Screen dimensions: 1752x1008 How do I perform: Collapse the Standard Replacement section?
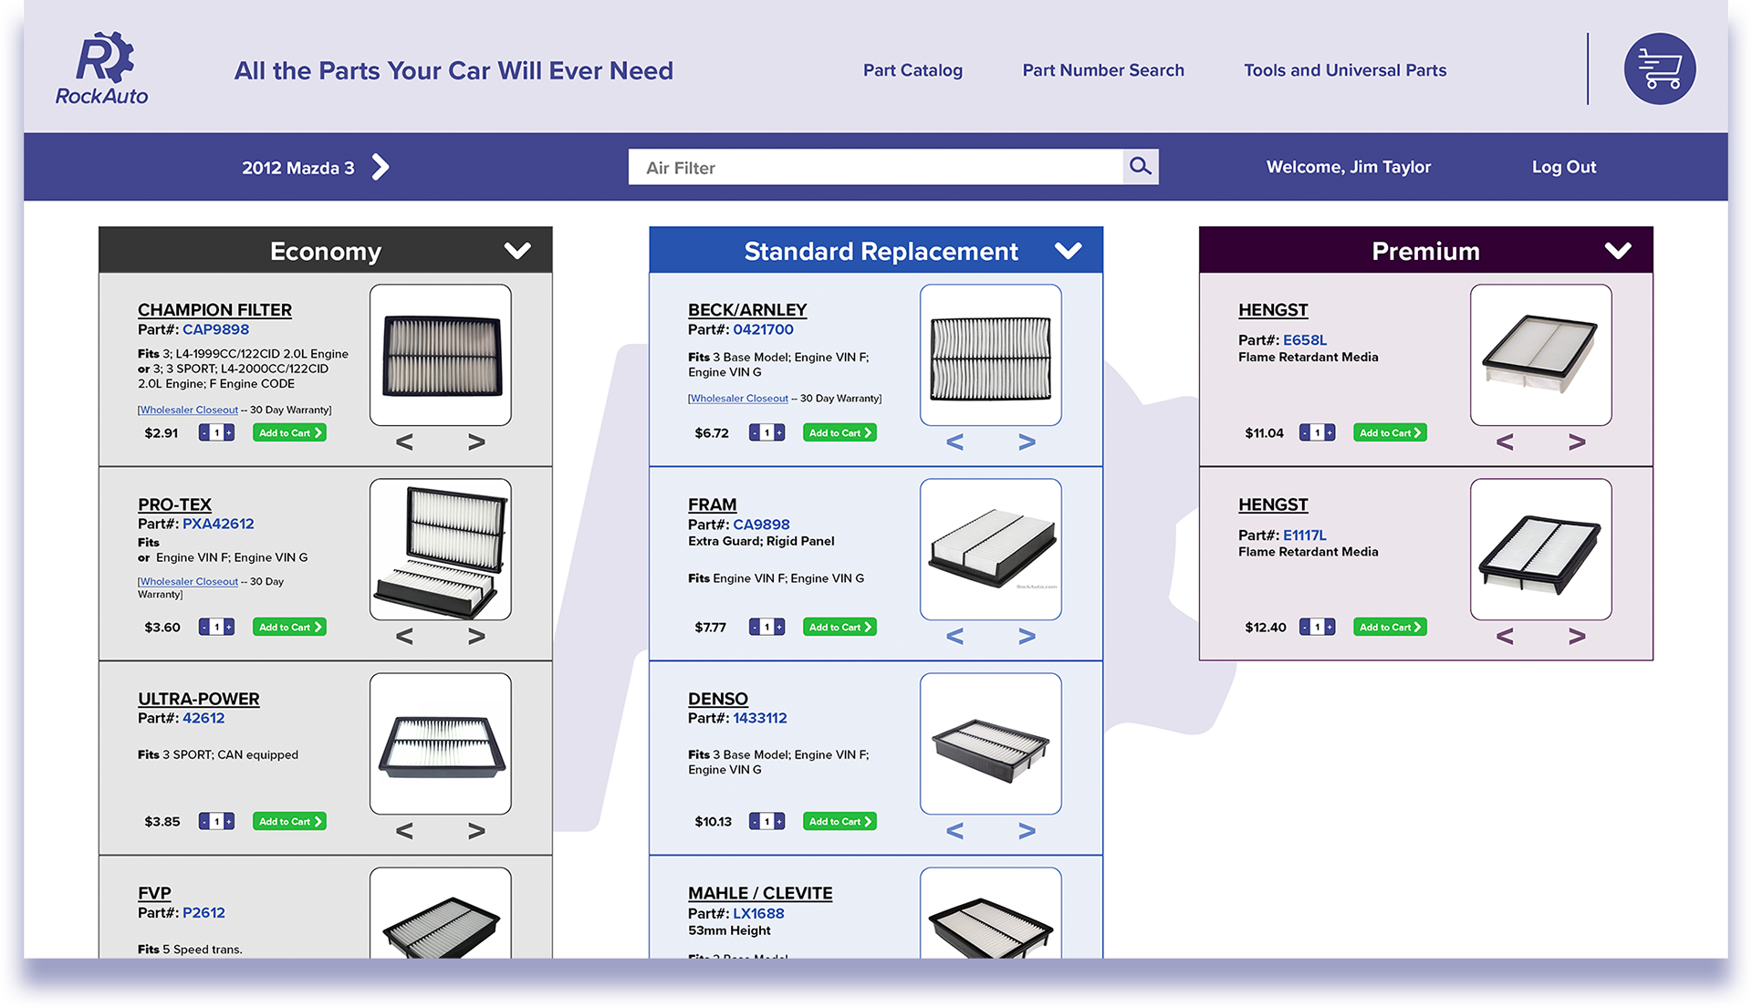(1068, 251)
